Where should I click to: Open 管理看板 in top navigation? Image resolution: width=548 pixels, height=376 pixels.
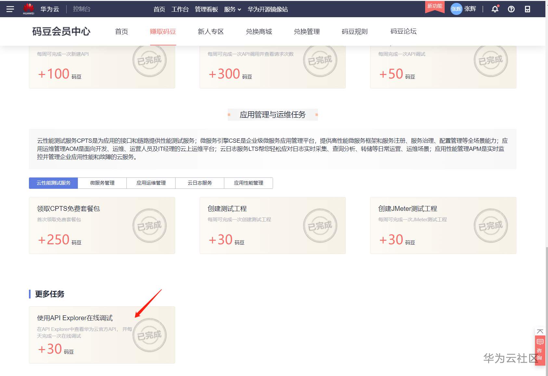point(206,9)
